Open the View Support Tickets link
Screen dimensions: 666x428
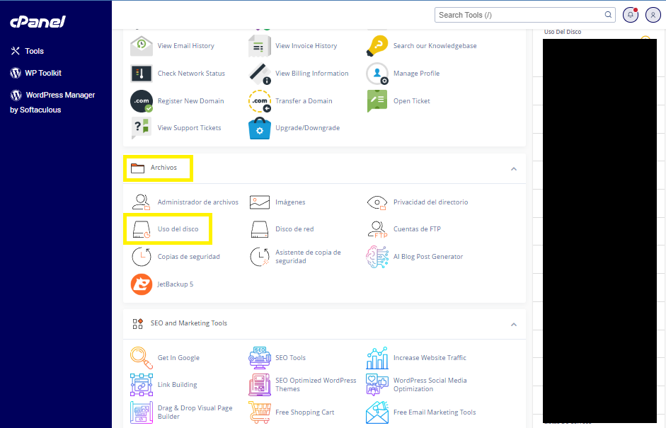pyautogui.click(x=190, y=128)
